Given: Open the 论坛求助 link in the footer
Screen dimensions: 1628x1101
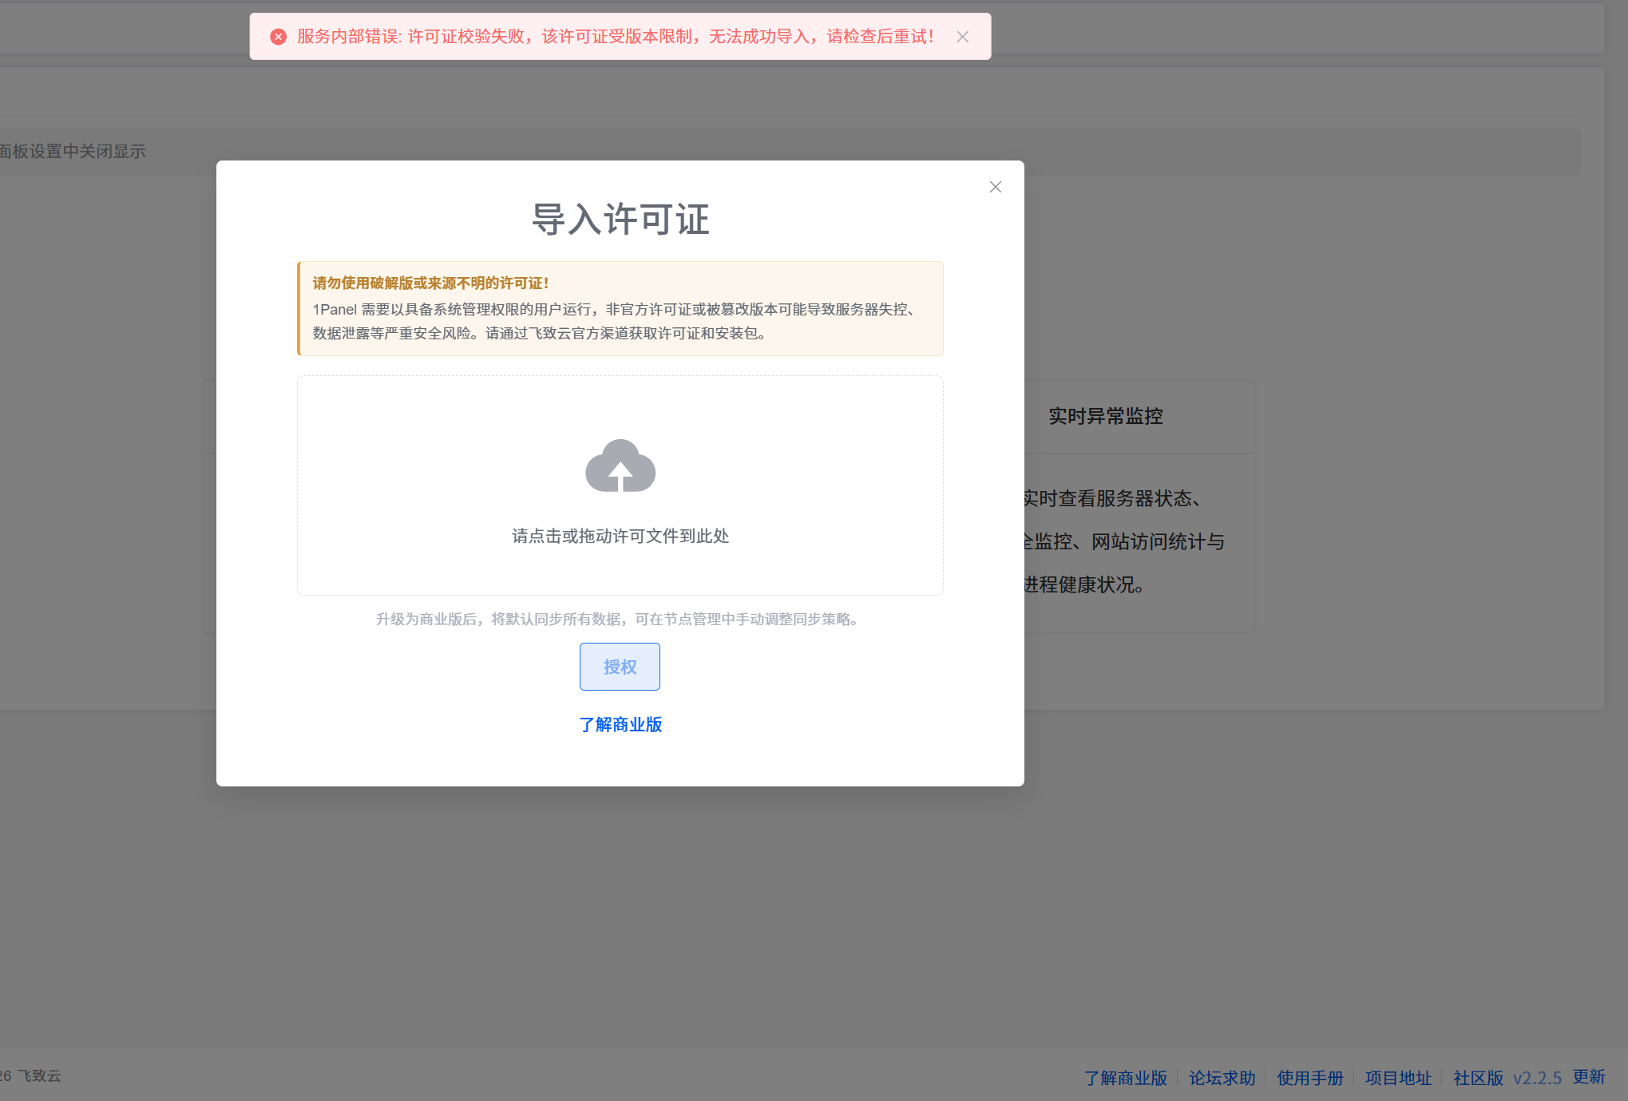Looking at the screenshot, I should click(1222, 1078).
